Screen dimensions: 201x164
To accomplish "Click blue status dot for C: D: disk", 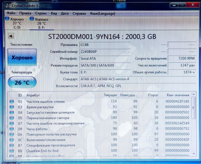I will [7, 19].
